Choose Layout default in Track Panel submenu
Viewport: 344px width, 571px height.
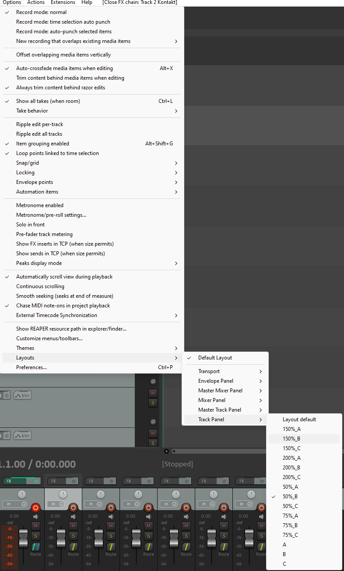click(304, 419)
